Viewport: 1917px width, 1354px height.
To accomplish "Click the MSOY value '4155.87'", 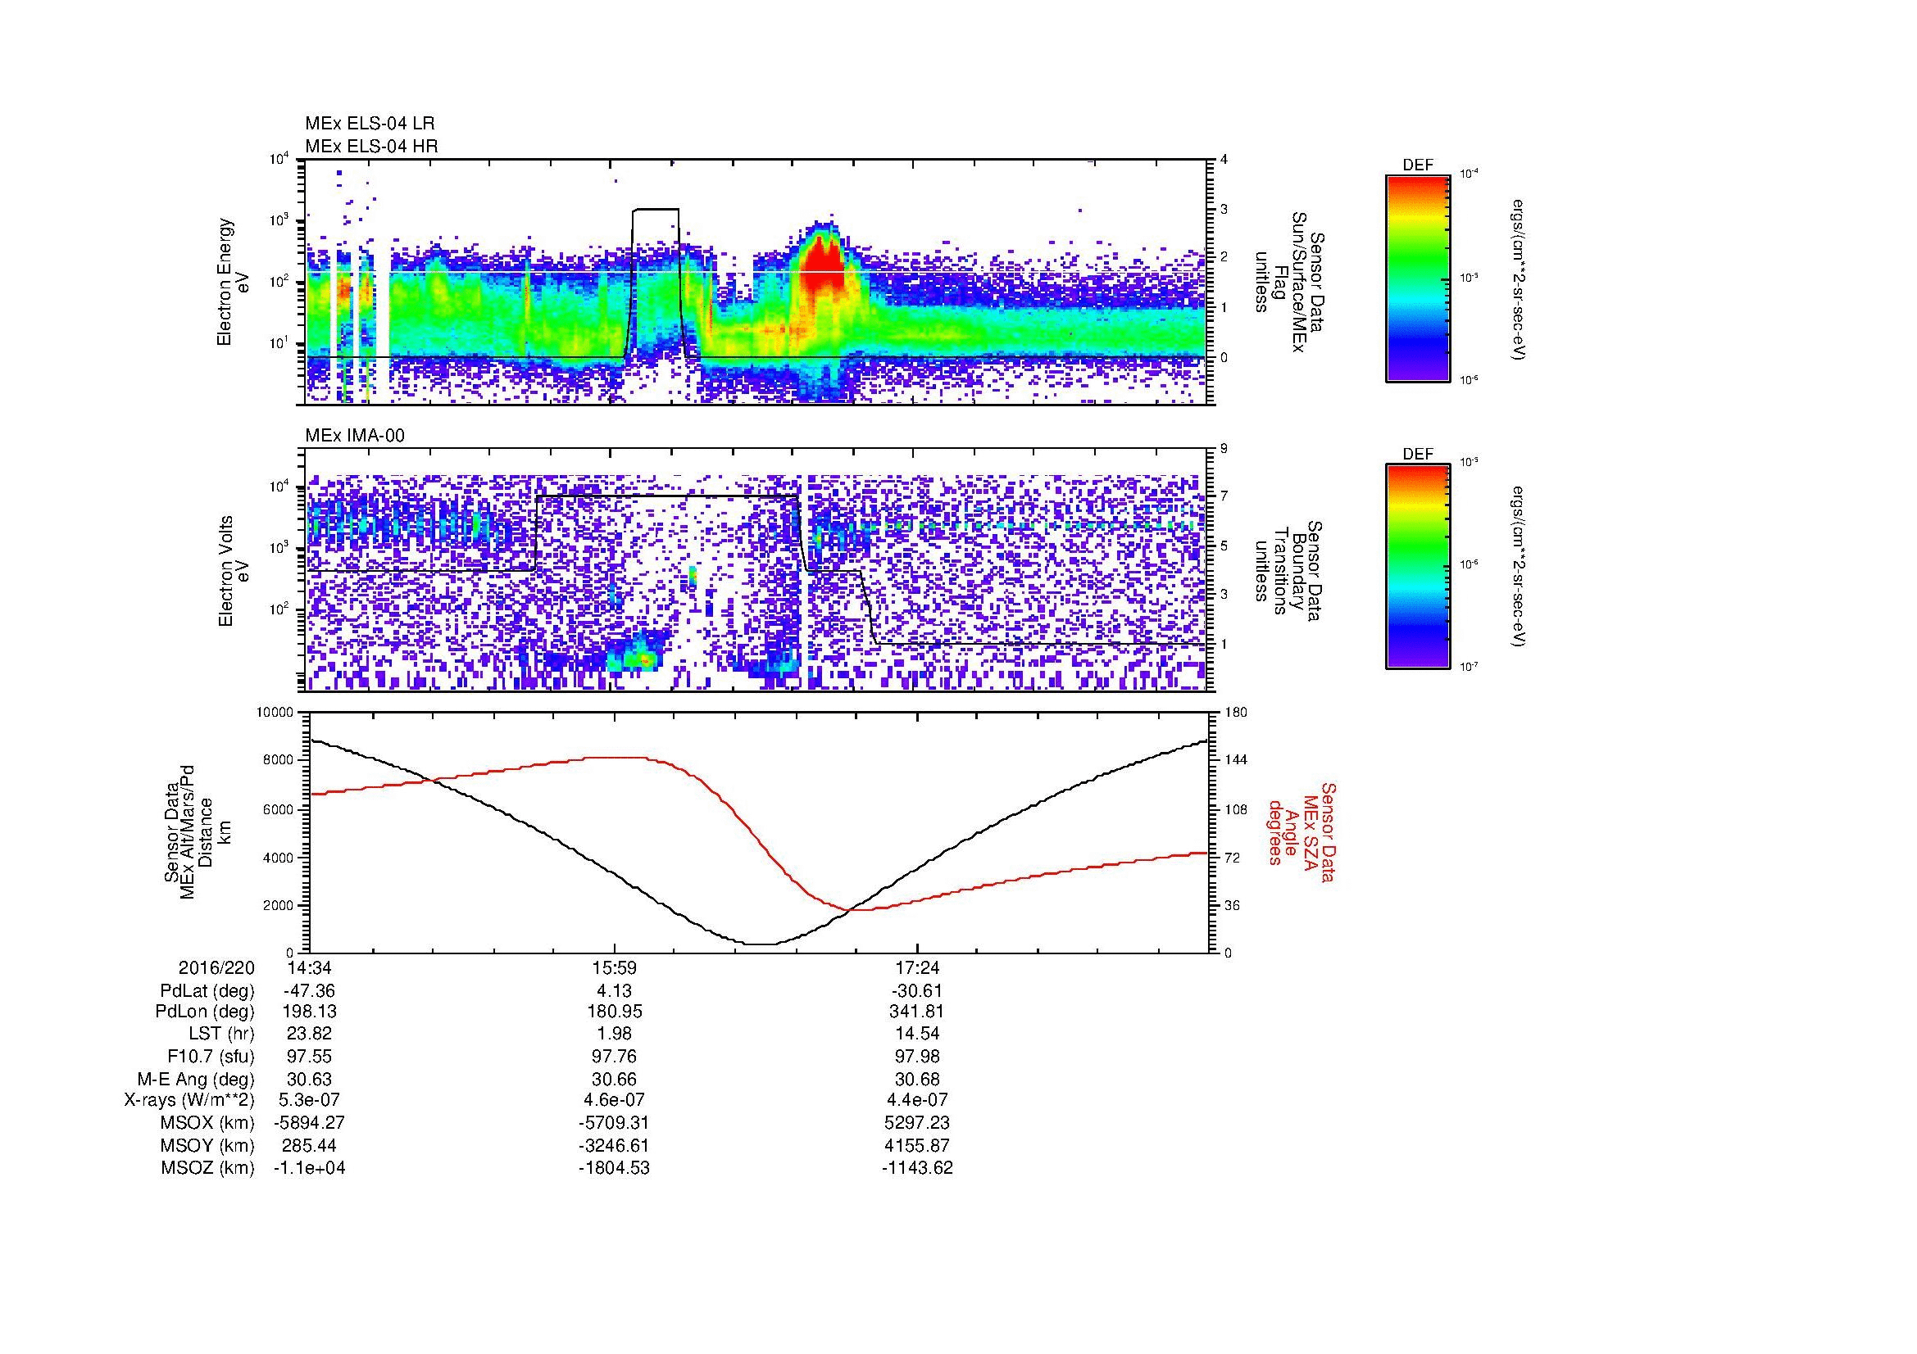I will pyautogui.click(x=918, y=1145).
